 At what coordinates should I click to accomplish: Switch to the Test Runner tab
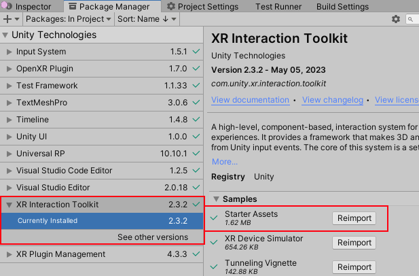click(278, 7)
